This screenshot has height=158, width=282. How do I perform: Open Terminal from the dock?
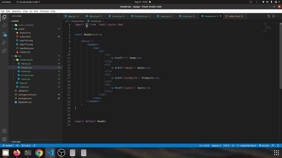point(28,153)
